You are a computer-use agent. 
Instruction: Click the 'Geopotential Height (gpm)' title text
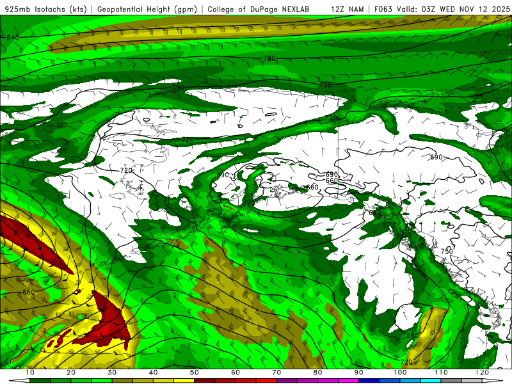147,9
